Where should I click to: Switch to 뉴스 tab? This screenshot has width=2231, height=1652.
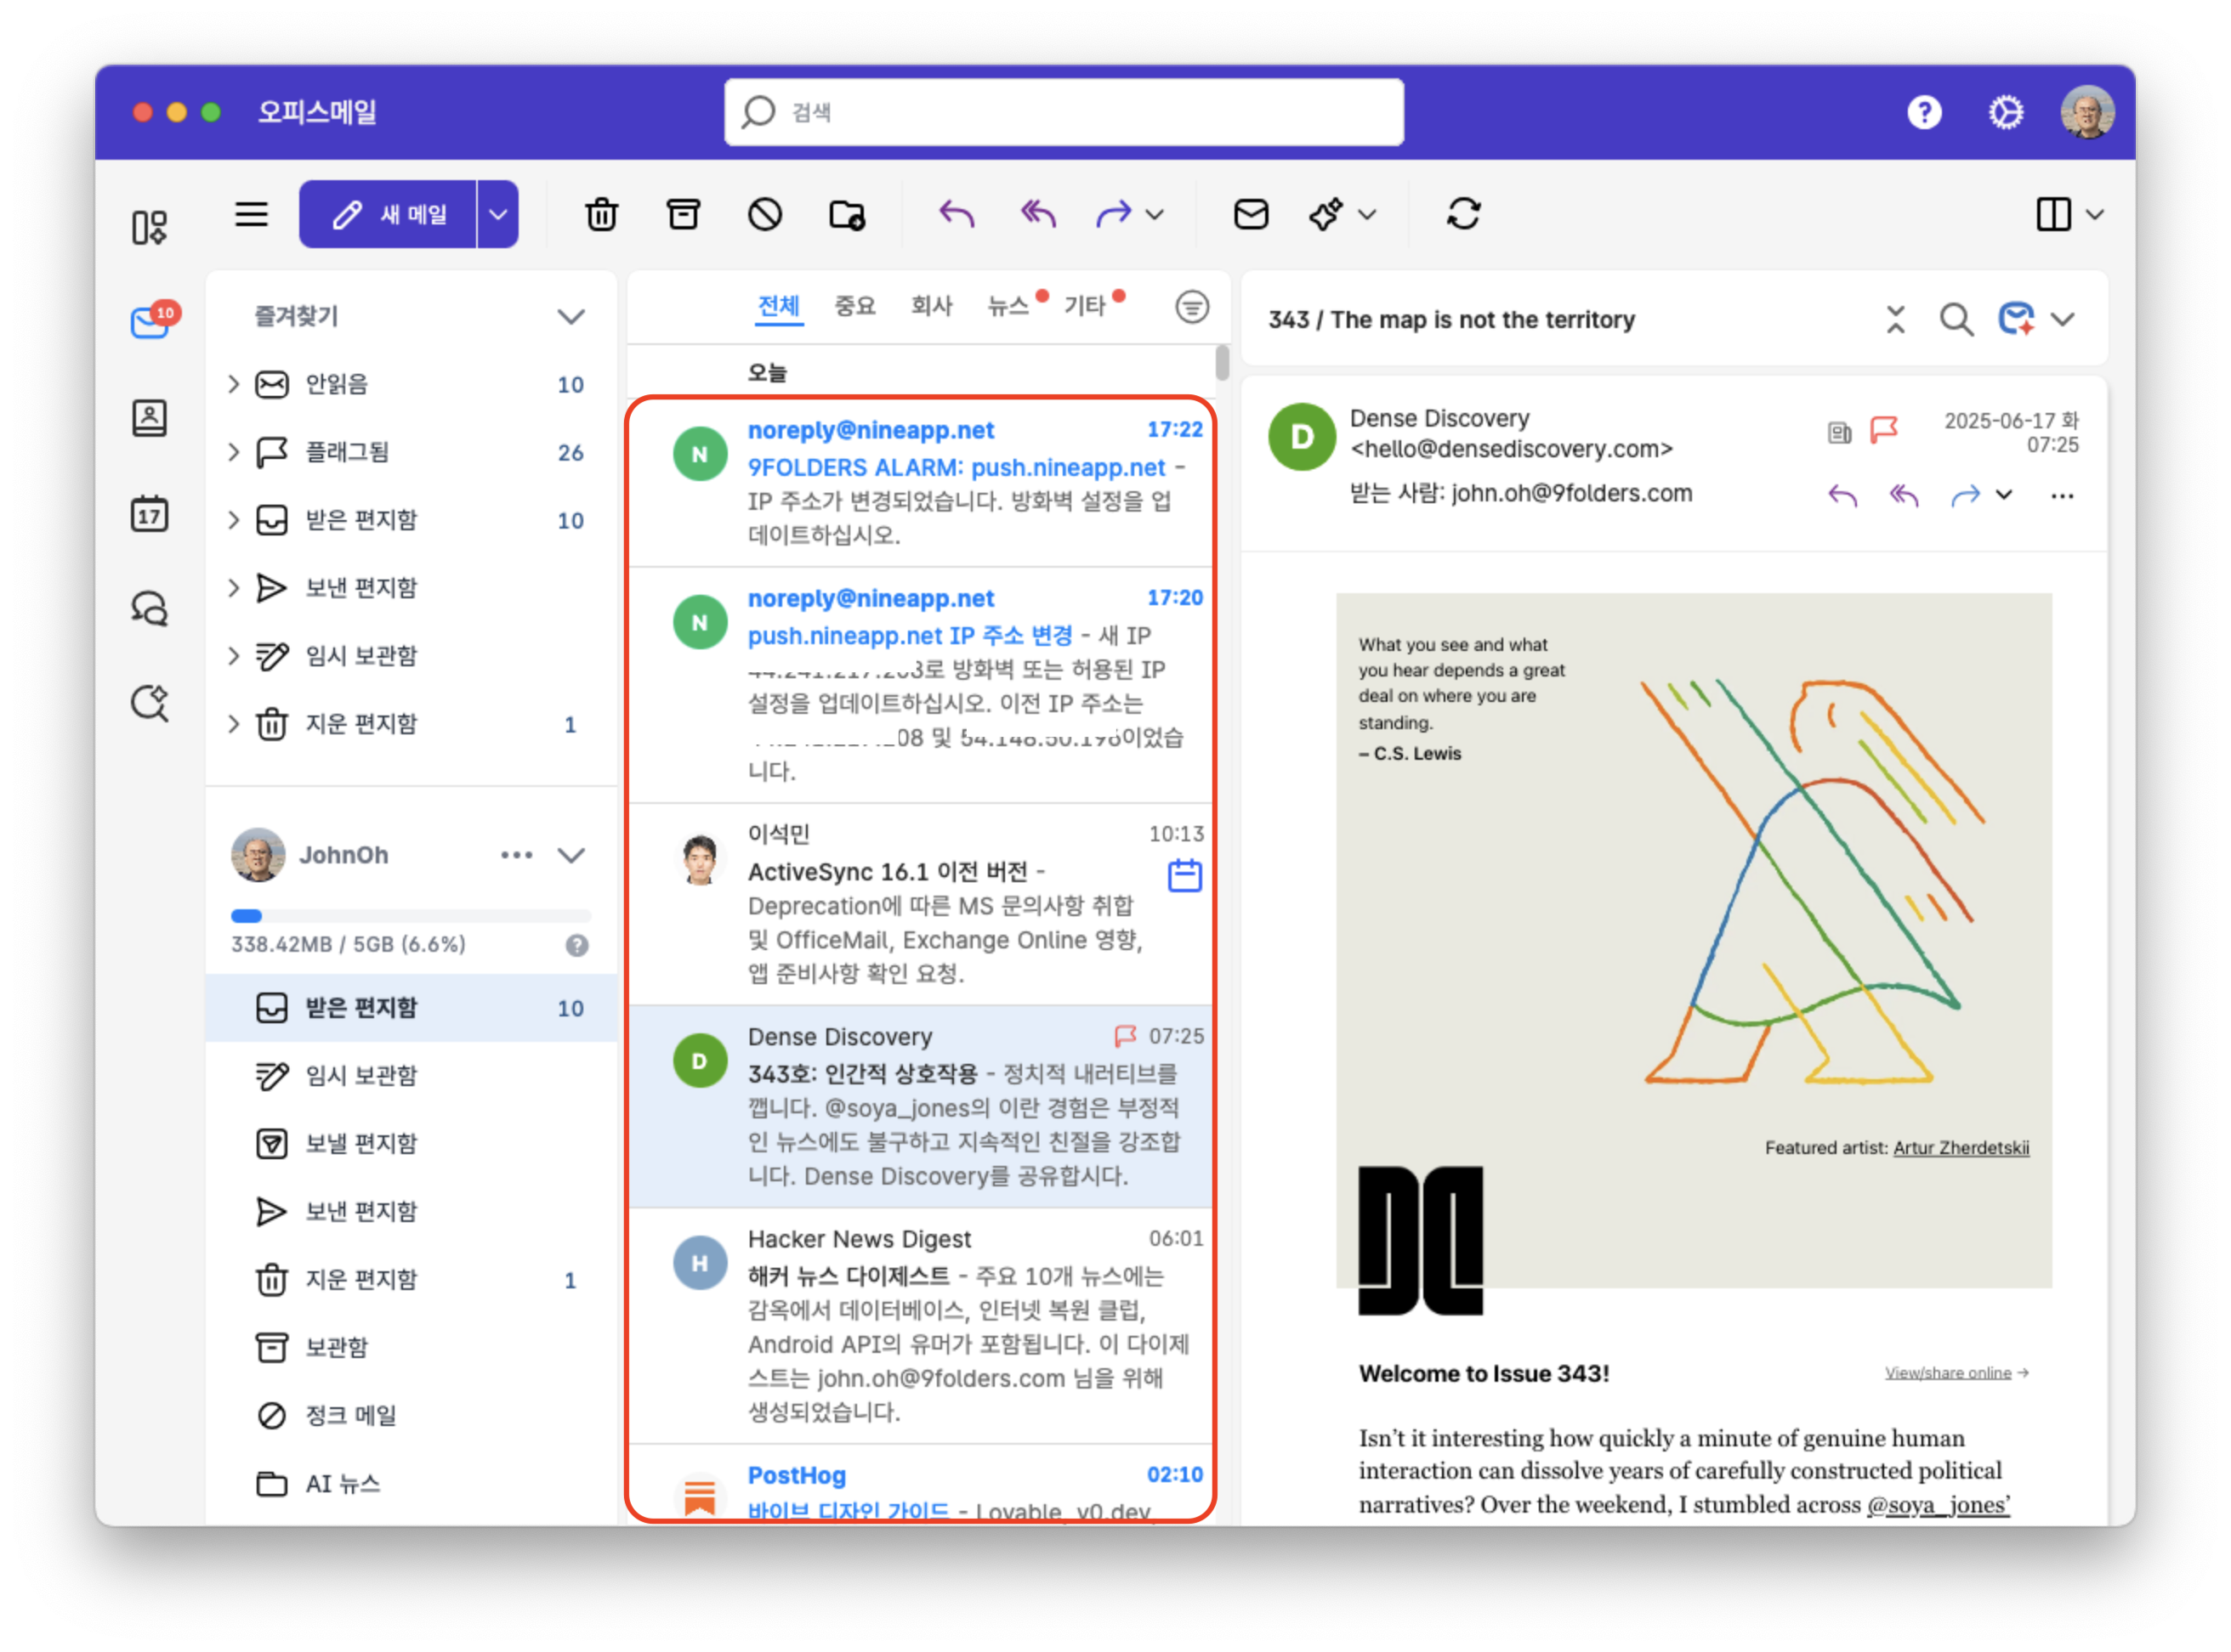1008,306
